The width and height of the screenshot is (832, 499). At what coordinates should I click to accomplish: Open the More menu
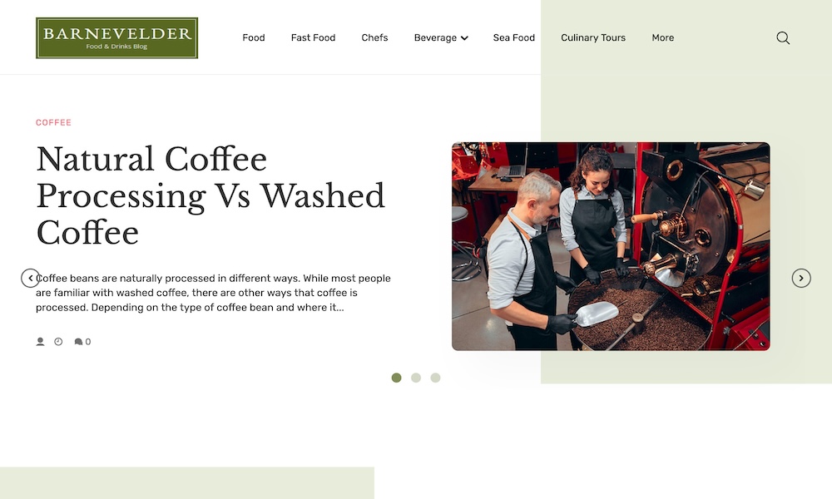point(663,37)
